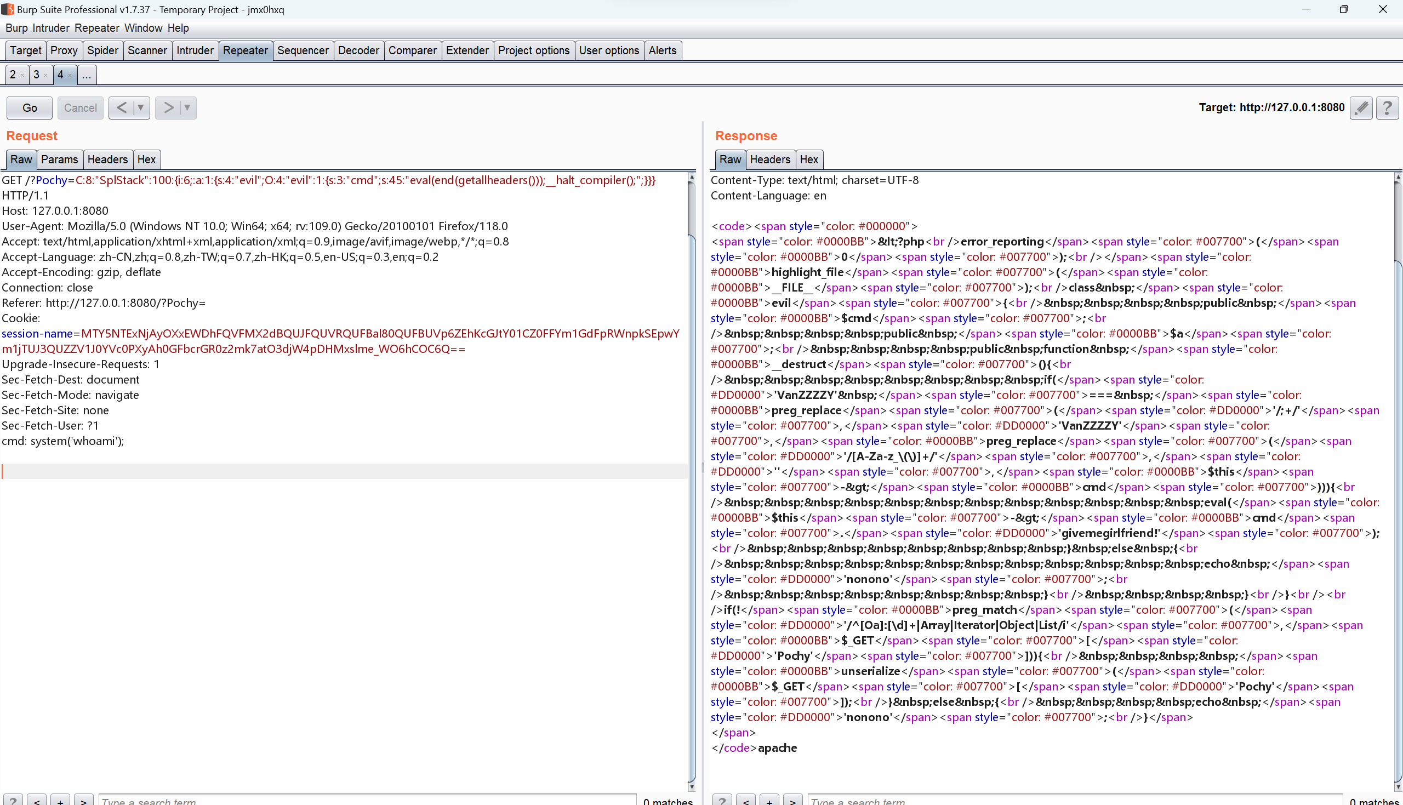This screenshot has height=805, width=1403.
Task: Close Repeater sub-tab 4
Action: 70,76
